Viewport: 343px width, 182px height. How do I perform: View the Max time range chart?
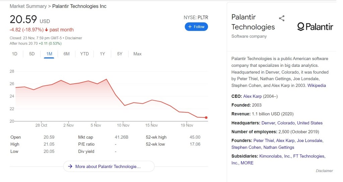137,54
